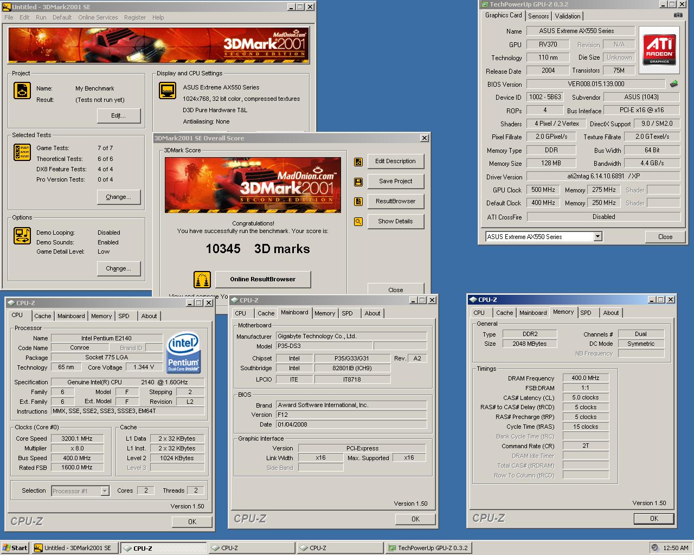Click the Online ResultBrowser padlock icon
694x555 pixels.
(x=202, y=280)
